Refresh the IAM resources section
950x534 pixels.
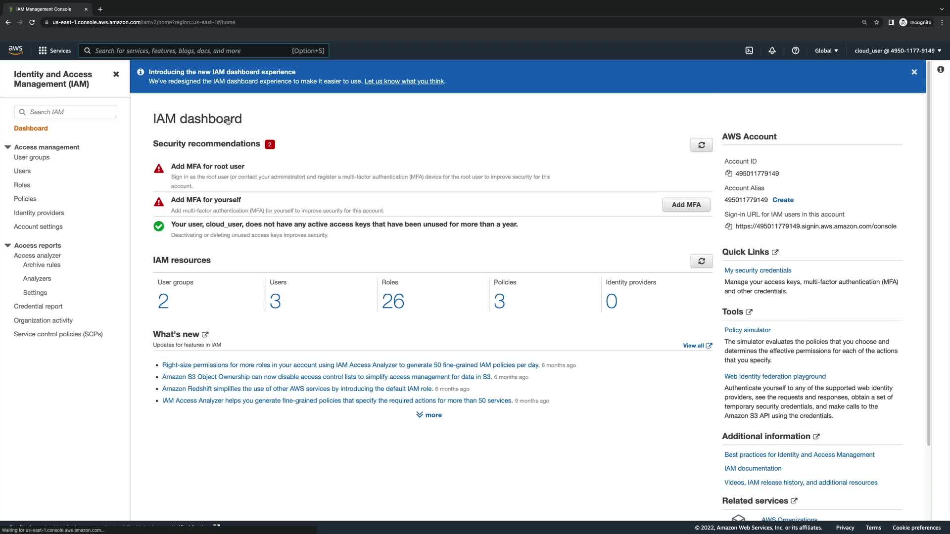tap(701, 261)
